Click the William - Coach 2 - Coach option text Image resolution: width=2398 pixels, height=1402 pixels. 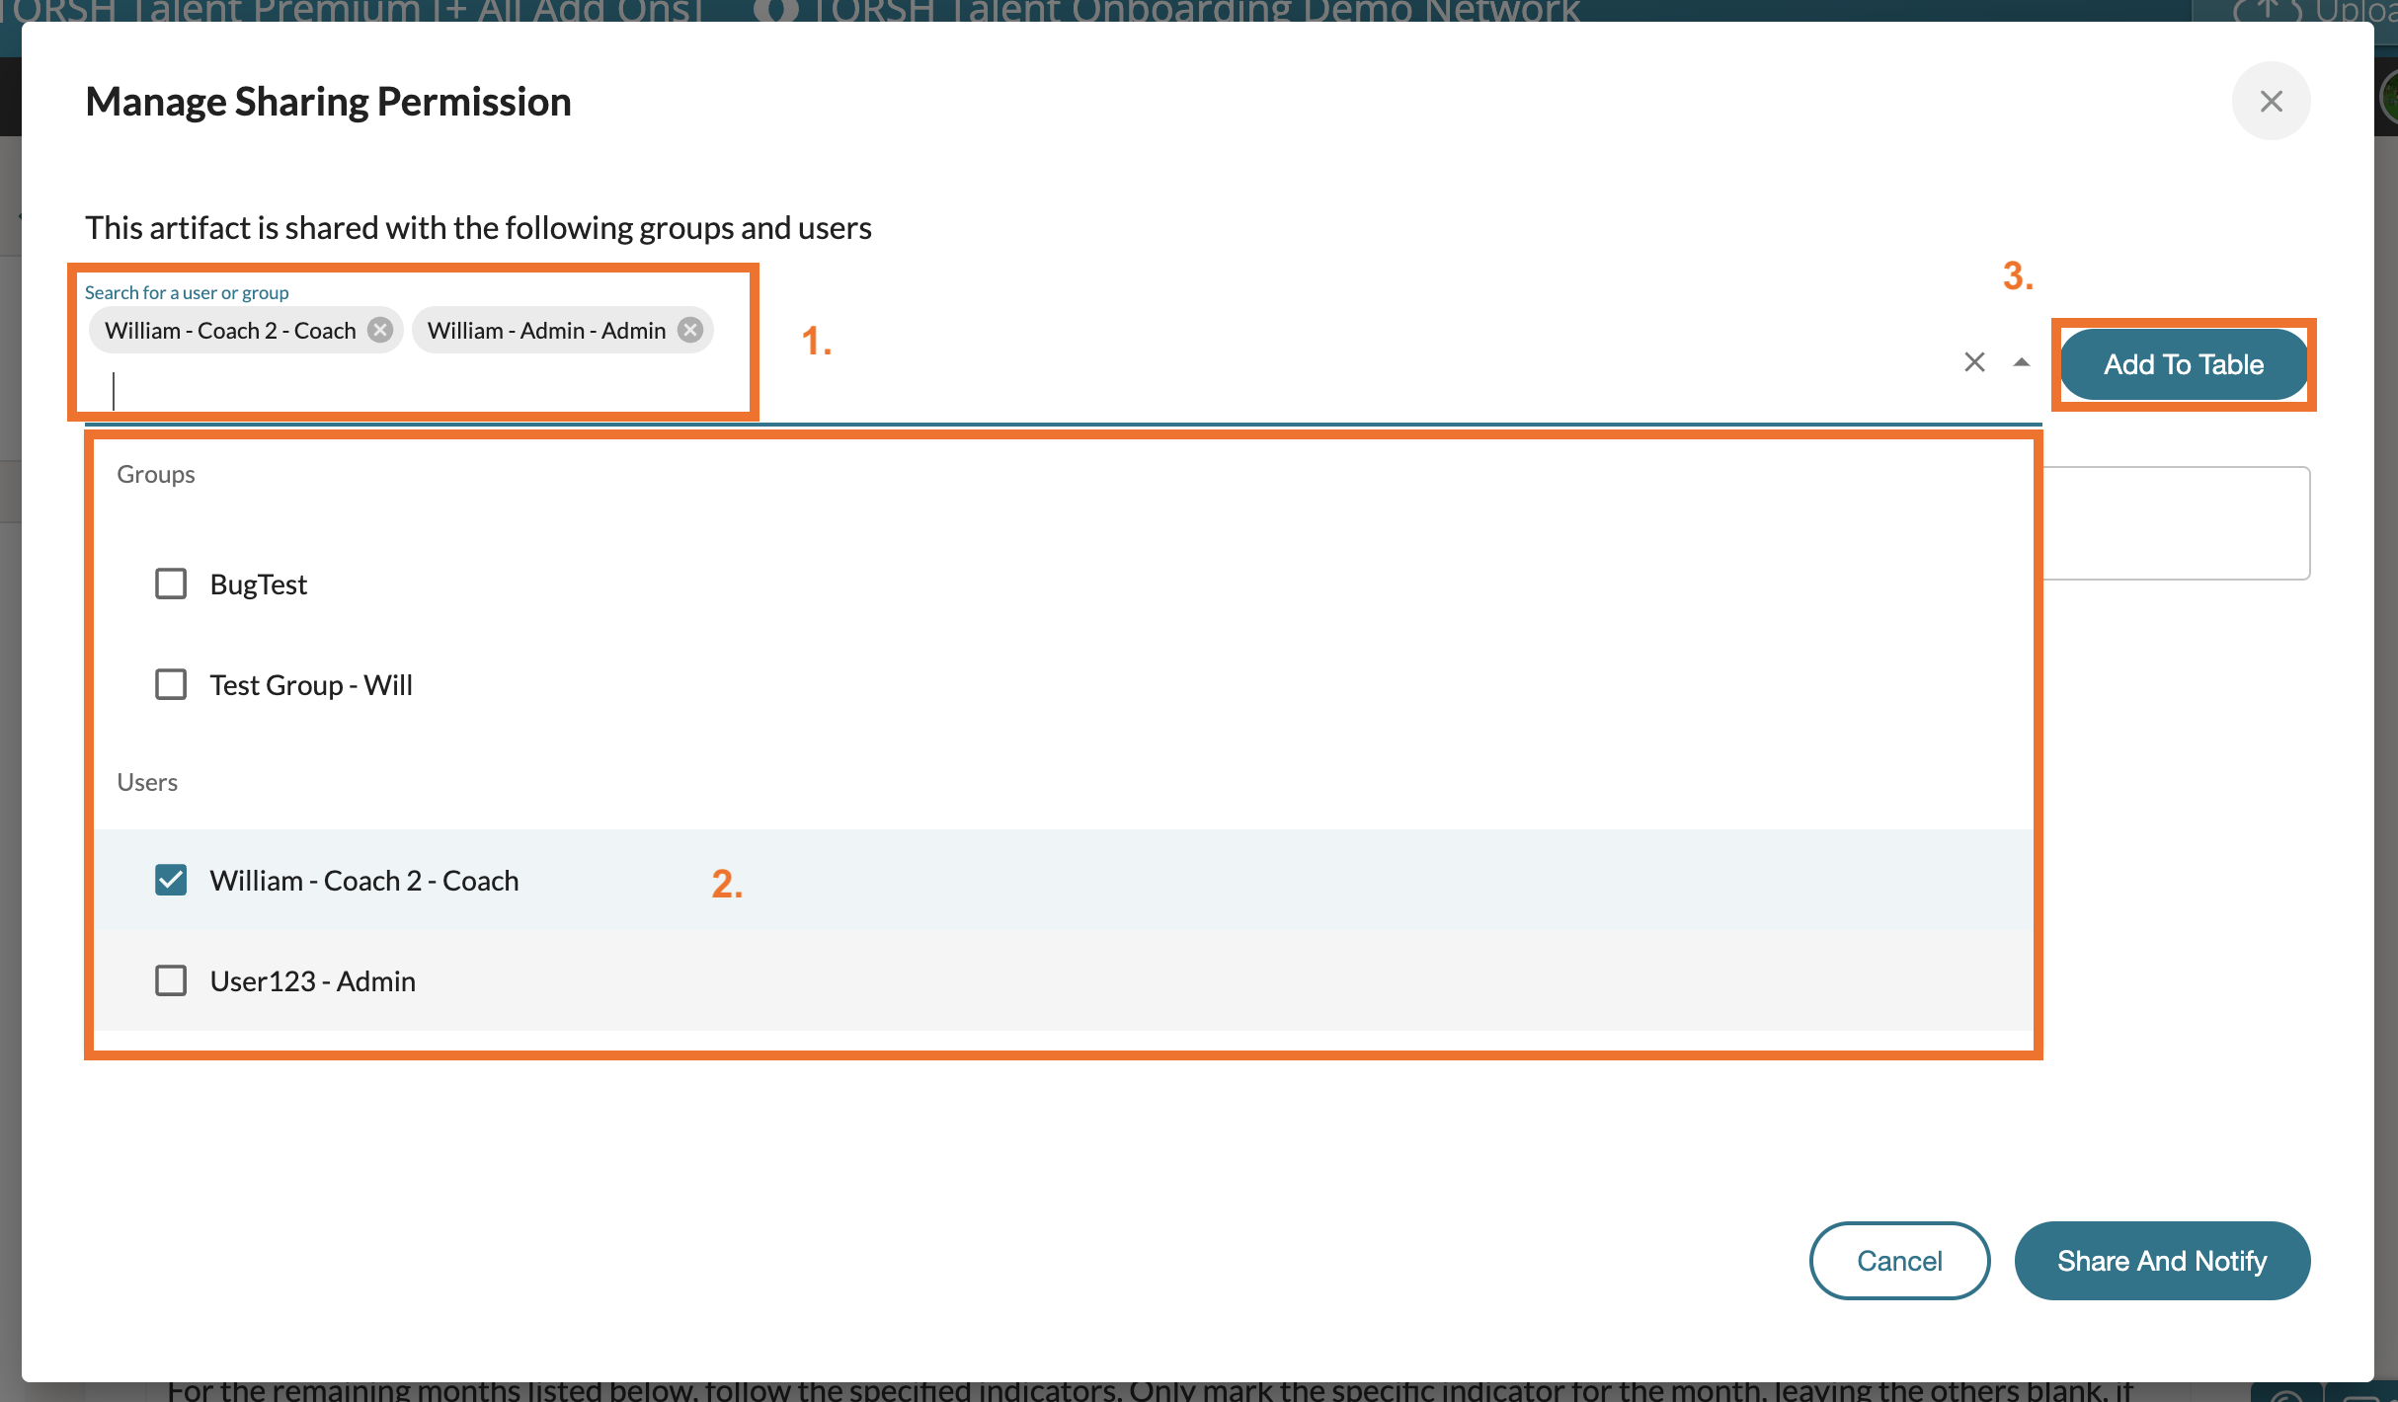coord(364,881)
